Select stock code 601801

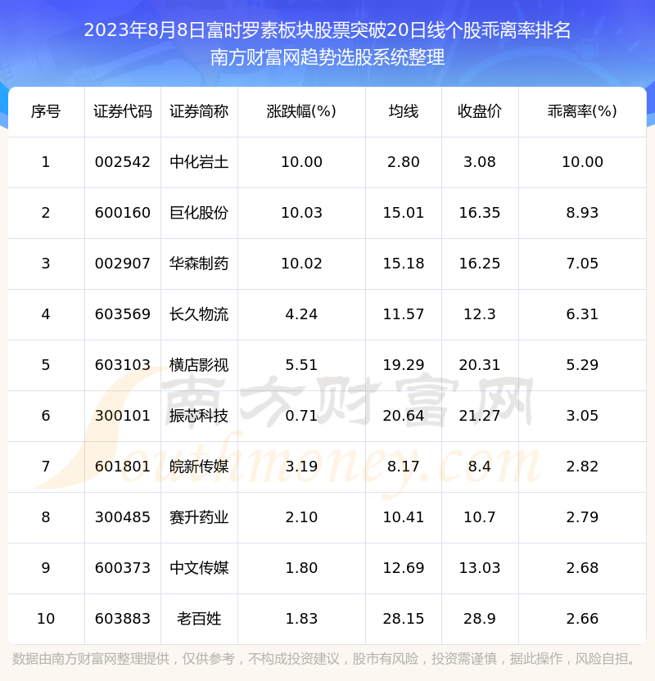tap(123, 467)
